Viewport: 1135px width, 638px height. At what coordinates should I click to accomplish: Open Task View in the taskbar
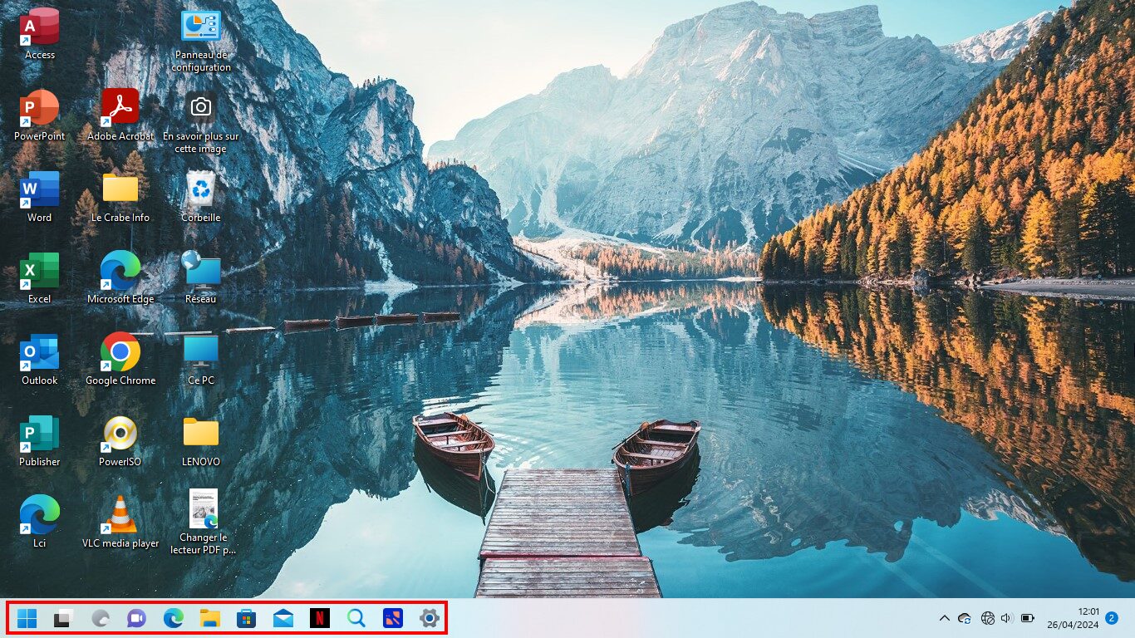pyautogui.click(x=64, y=618)
